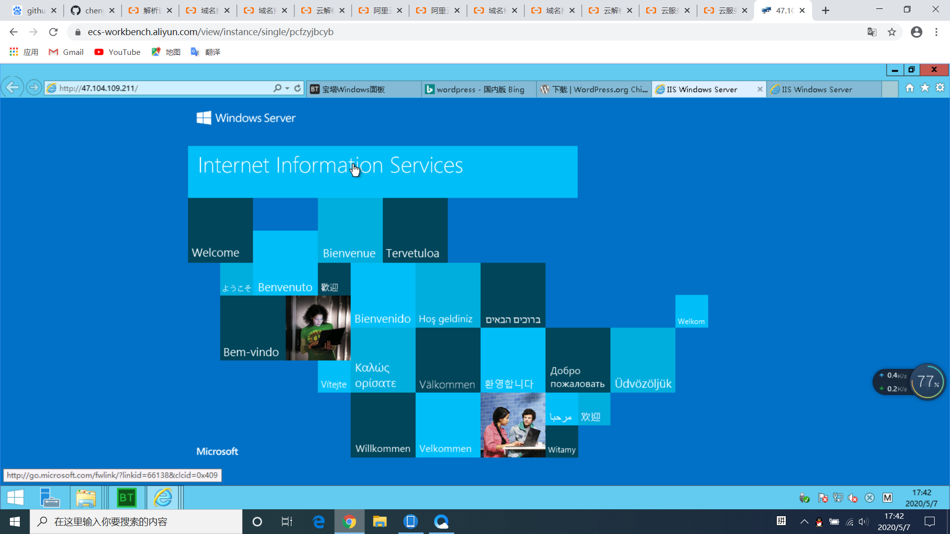The width and height of the screenshot is (950, 534).
Task: Click remote tray muted volume icon
Action: pyautogui.click(x=853, y=498)
